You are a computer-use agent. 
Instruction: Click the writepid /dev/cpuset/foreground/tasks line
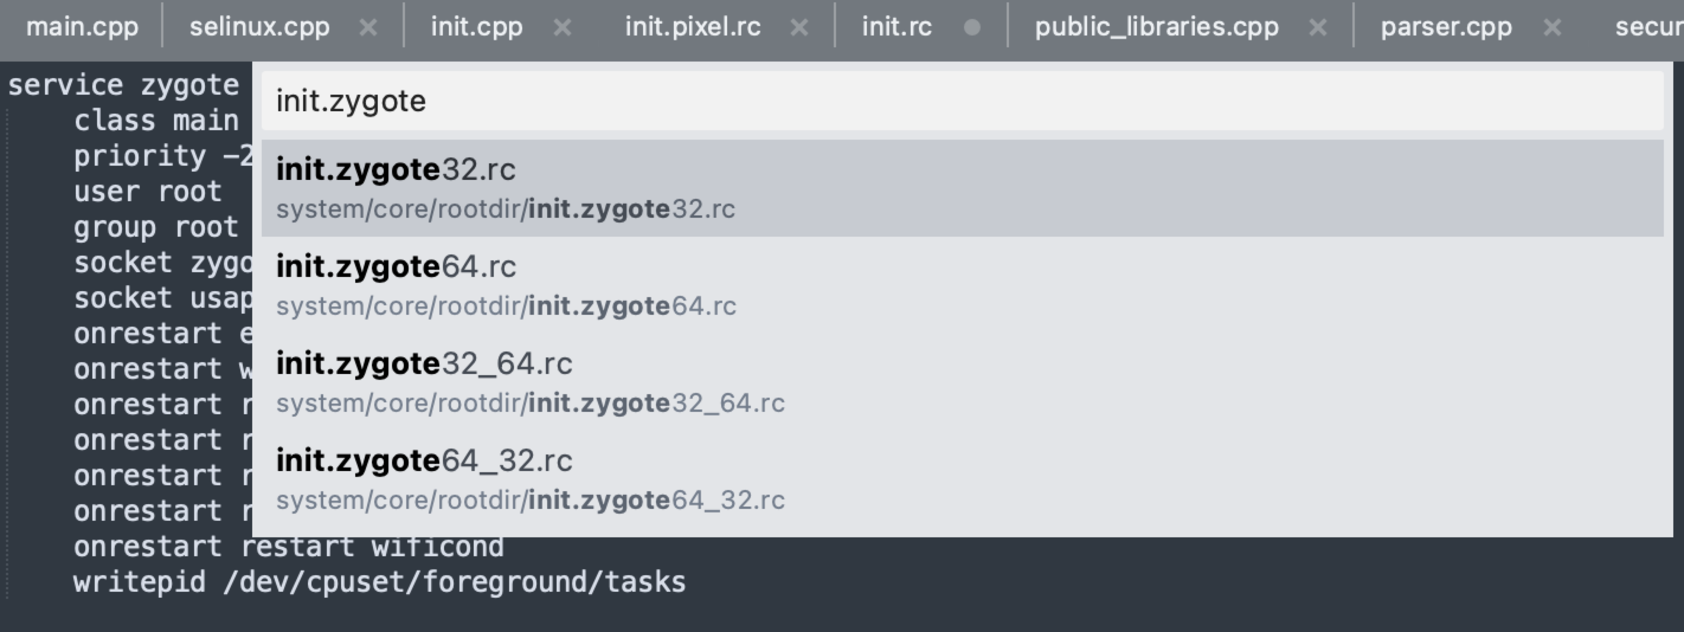tap(379, 582)
